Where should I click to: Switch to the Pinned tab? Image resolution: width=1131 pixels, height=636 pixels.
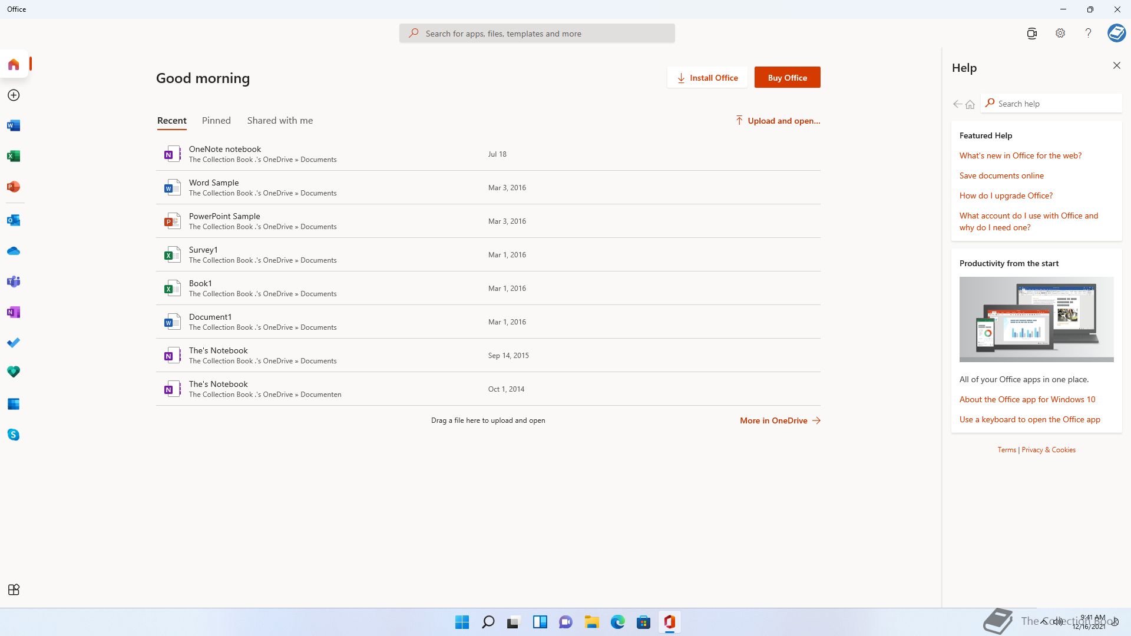point(216,120)
